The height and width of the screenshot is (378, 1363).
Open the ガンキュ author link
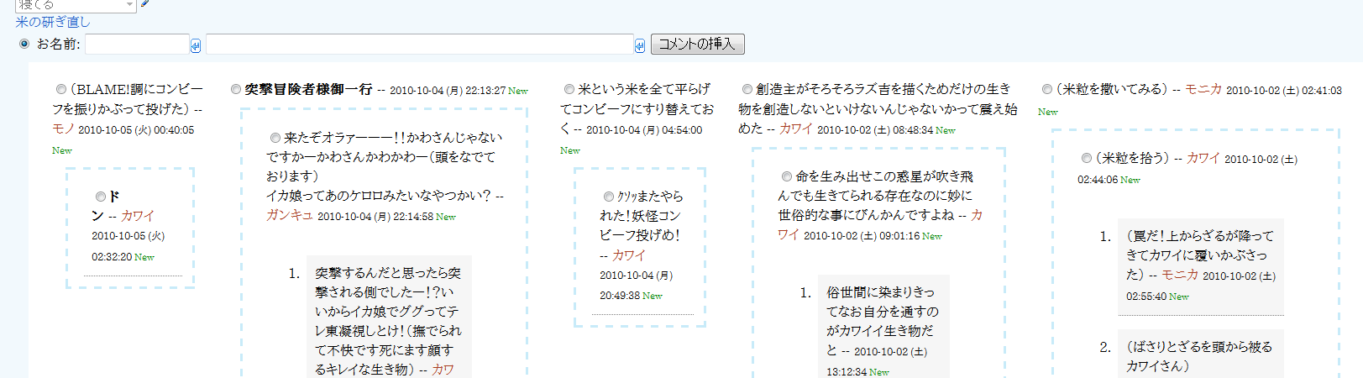point(289,215)
